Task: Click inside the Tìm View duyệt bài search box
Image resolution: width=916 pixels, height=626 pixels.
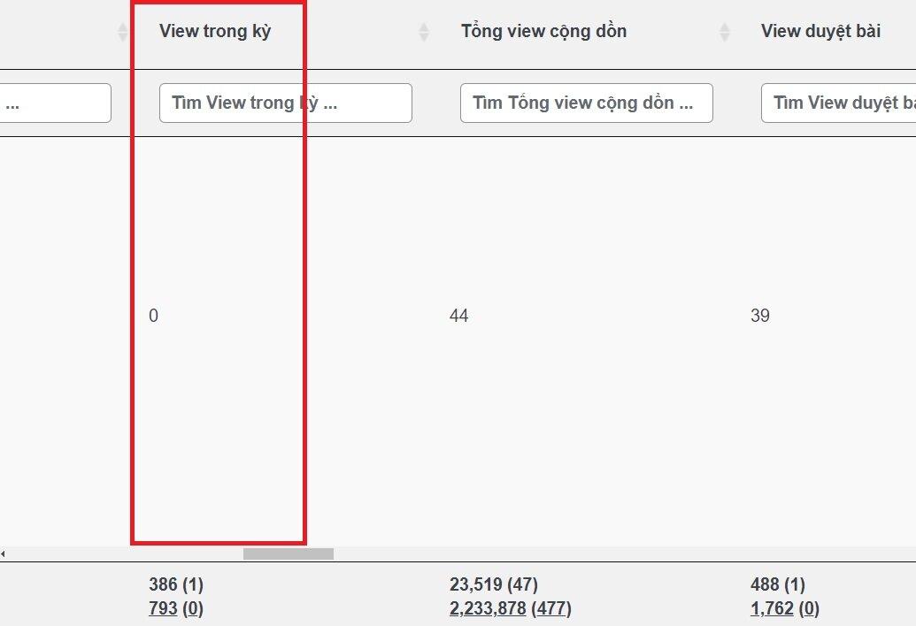Action: tap(841, 103)
